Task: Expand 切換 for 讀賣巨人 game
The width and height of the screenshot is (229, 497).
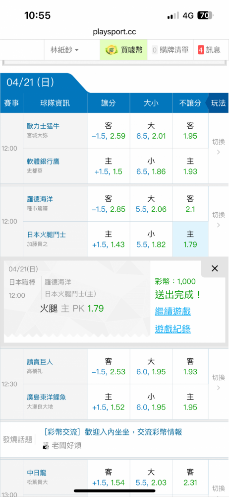Action: click(x=218, y=382)
